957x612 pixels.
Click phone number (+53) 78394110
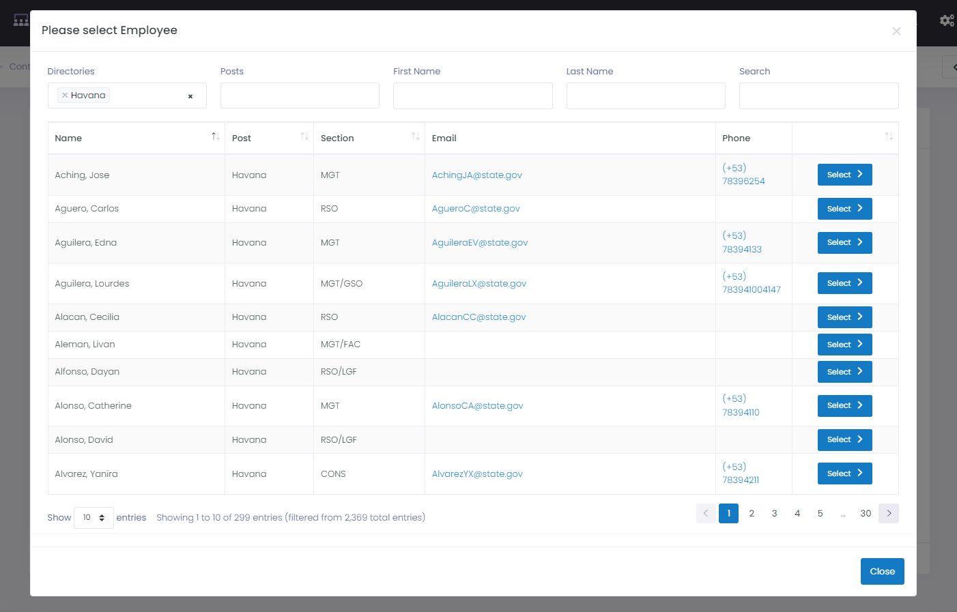(741, 405)
